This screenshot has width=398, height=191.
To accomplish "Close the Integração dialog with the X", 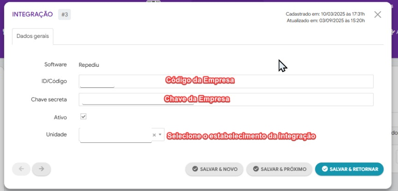I will click(378, 14).
